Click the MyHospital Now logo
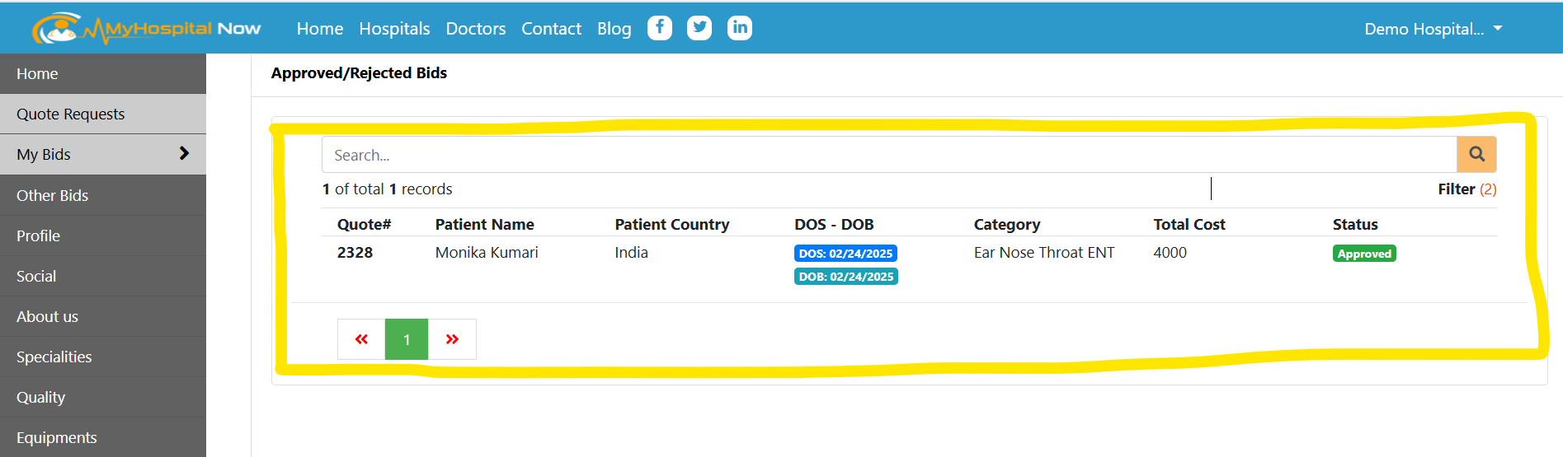The width and height of the screenshot is (1563, 457). [147, 29]
